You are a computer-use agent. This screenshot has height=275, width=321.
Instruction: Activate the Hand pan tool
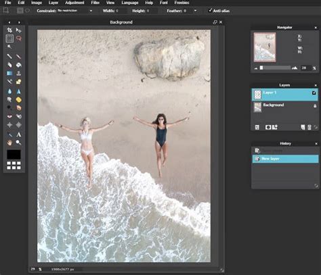9,143
